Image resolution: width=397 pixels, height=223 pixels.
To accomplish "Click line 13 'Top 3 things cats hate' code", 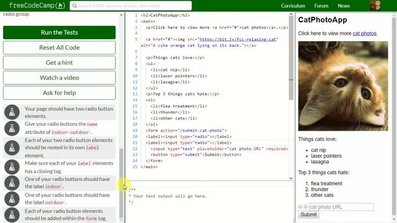I will (x=182, y=94).
